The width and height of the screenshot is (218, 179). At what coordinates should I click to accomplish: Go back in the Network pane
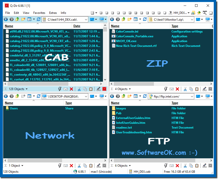pos(6,96)
